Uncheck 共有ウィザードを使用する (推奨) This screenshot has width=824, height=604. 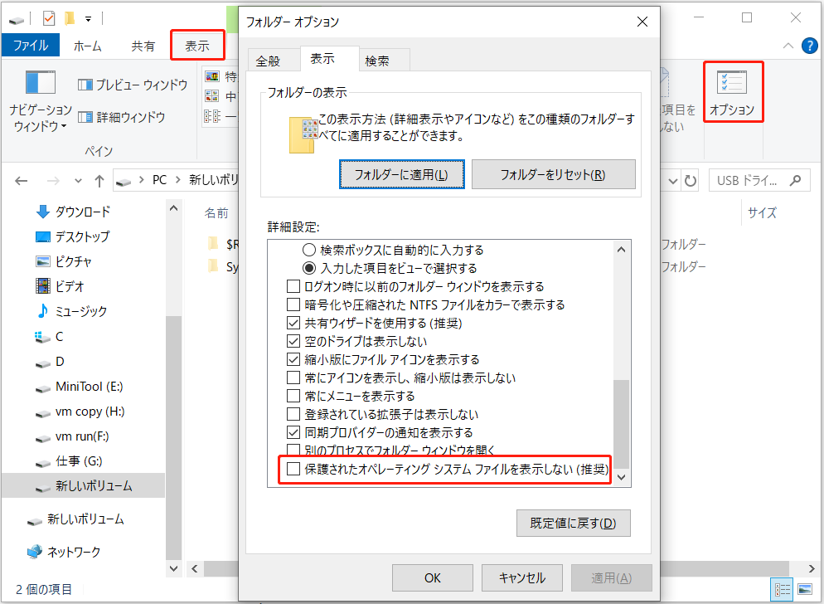pos(293,323)
